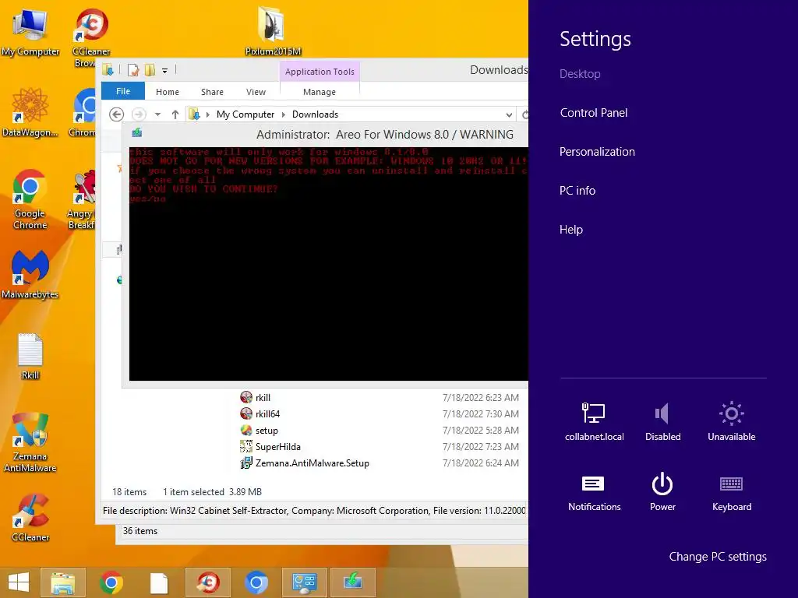
Task: Select the rkill file row
Action: [380, 398]
